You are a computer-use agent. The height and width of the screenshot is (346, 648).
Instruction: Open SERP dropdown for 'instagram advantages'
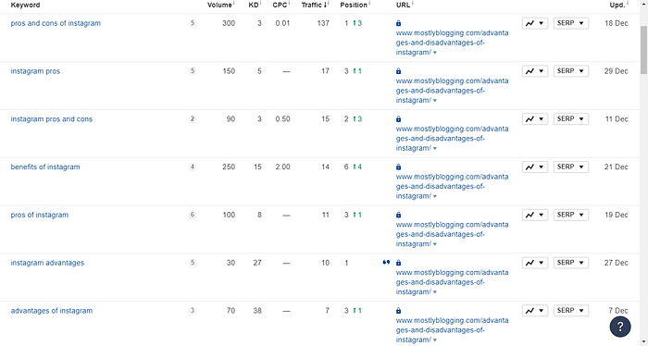(x=571, y=263)
